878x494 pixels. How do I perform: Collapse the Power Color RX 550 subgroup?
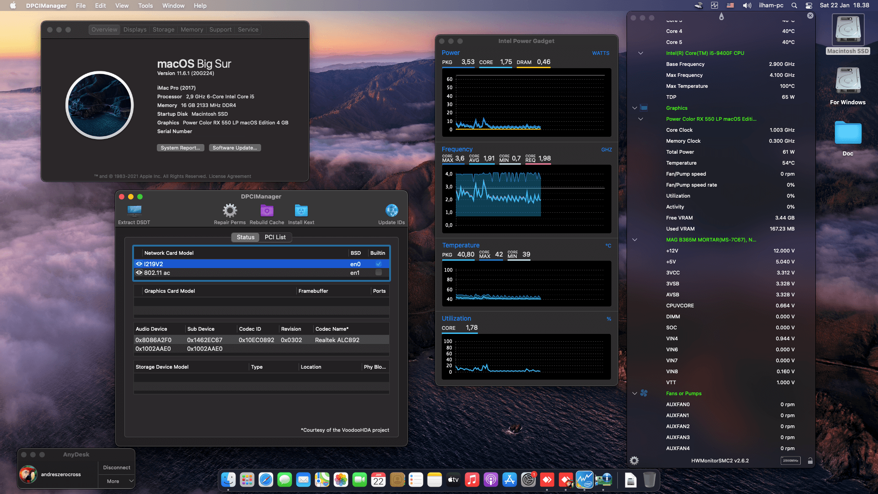coord(641,119)
